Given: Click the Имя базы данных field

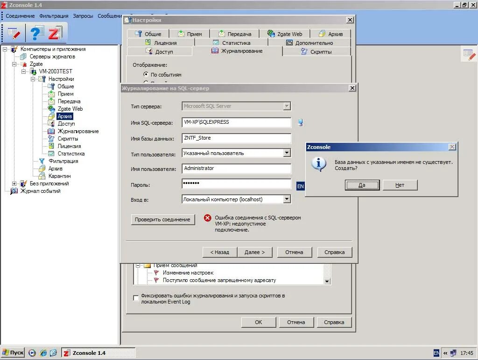Looking at the screenshot, I should tap(237, 138).
